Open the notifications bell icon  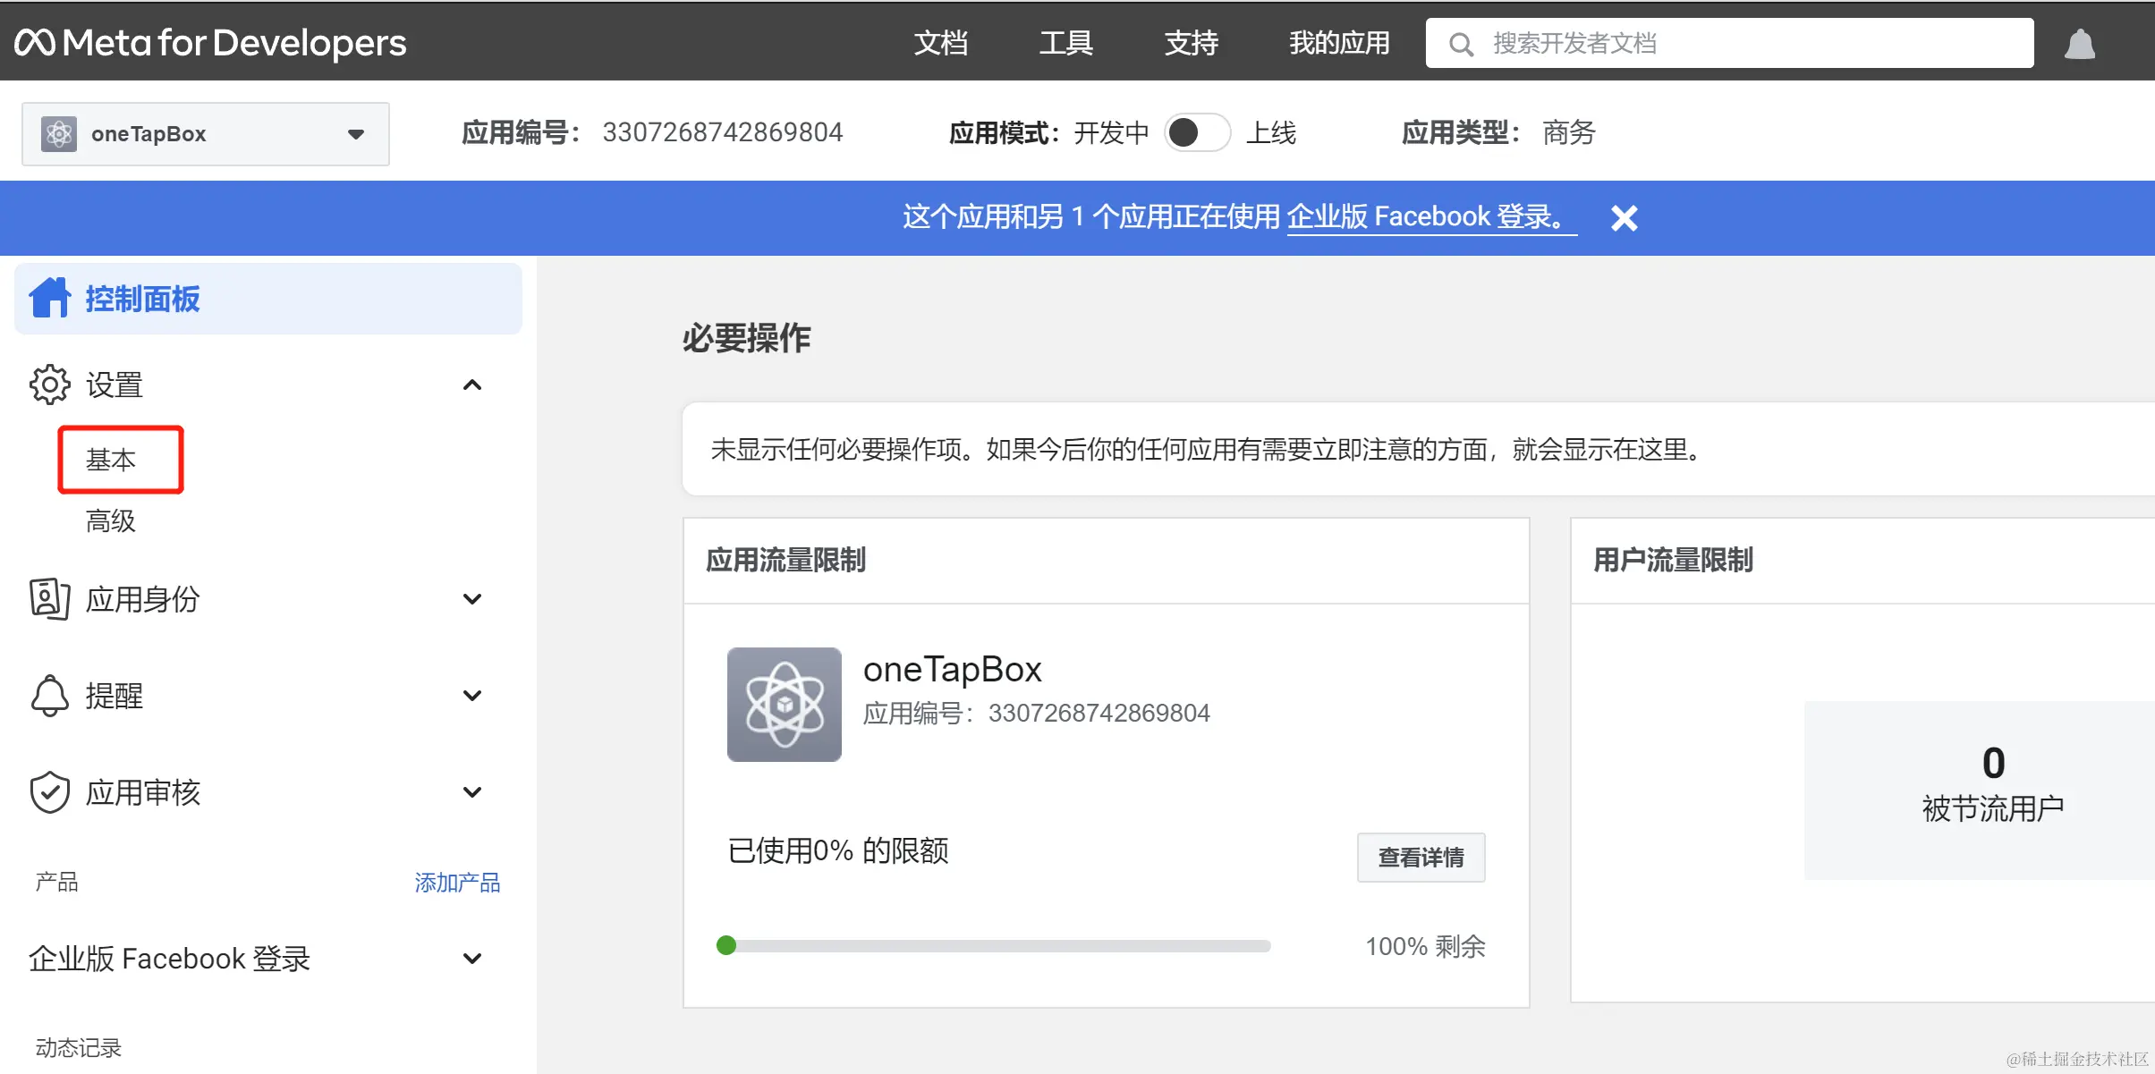tap(2079, 44)
